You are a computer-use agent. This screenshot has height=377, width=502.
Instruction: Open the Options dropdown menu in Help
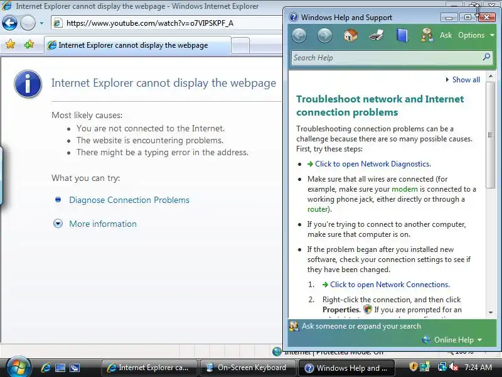(x=476, y=35)
